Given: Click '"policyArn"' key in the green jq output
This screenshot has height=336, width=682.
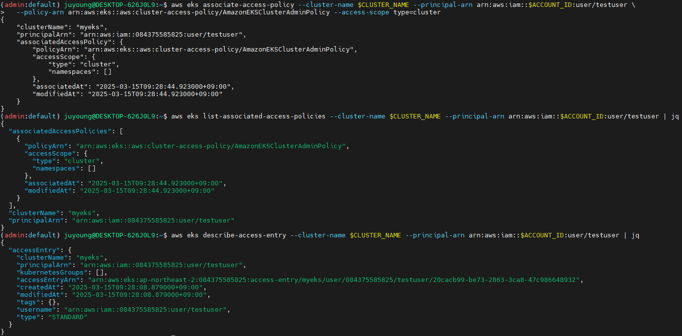Looking at the screenshot, I should click(x=47, y=146).
